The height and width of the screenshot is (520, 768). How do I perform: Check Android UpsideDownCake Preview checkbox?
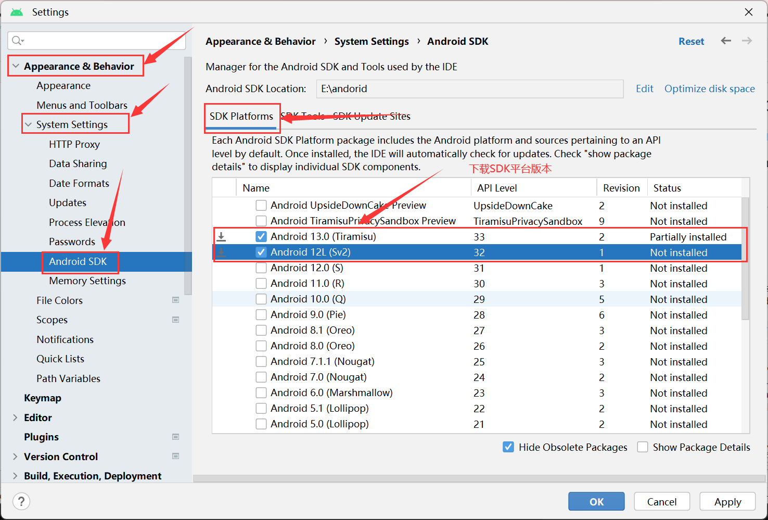pos(261,206)
